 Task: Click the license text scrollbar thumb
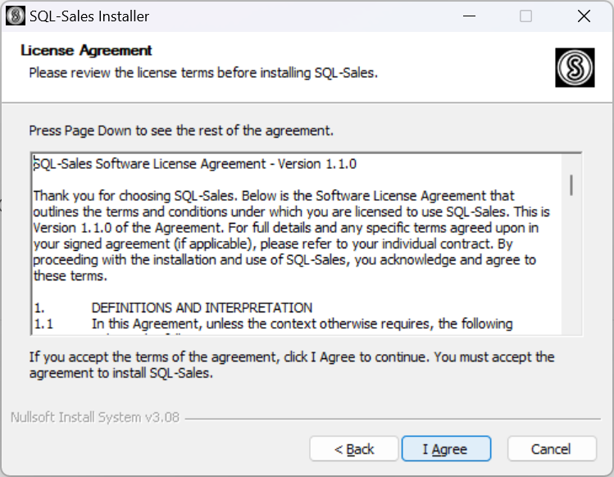click(571, 185)
